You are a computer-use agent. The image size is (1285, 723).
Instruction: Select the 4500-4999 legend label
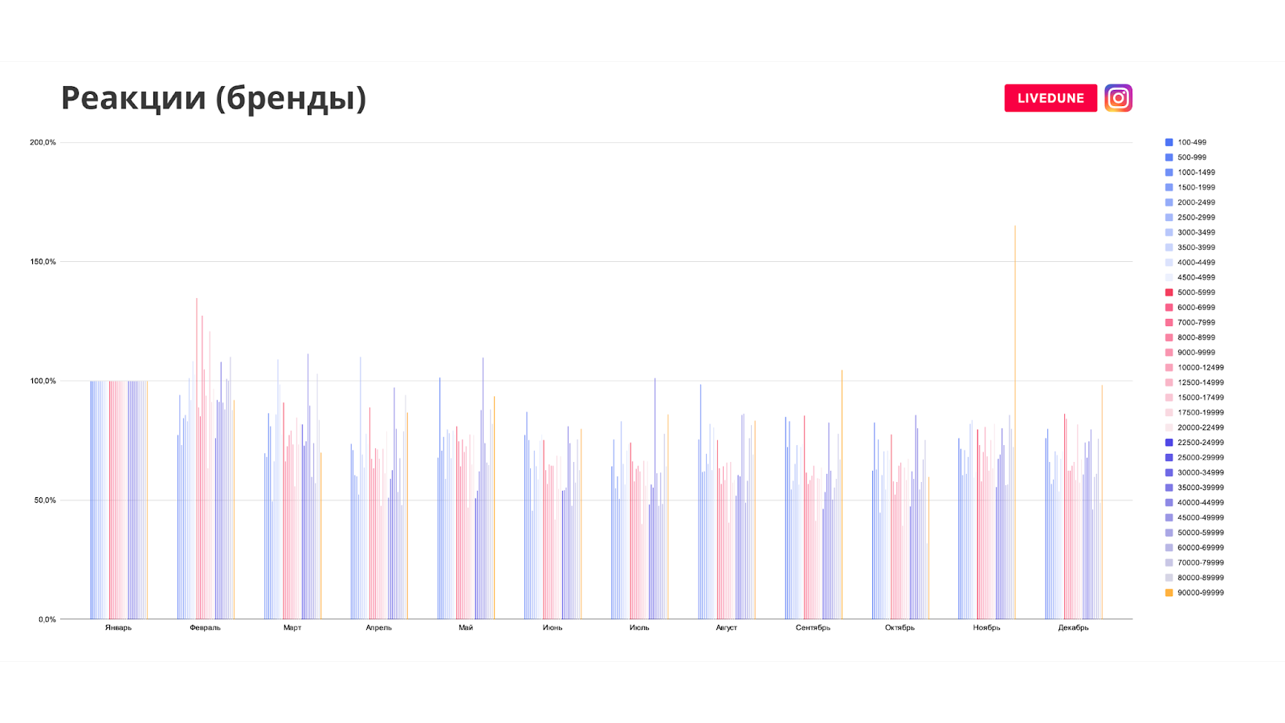pyautogui.click(x=1196, y=277)
